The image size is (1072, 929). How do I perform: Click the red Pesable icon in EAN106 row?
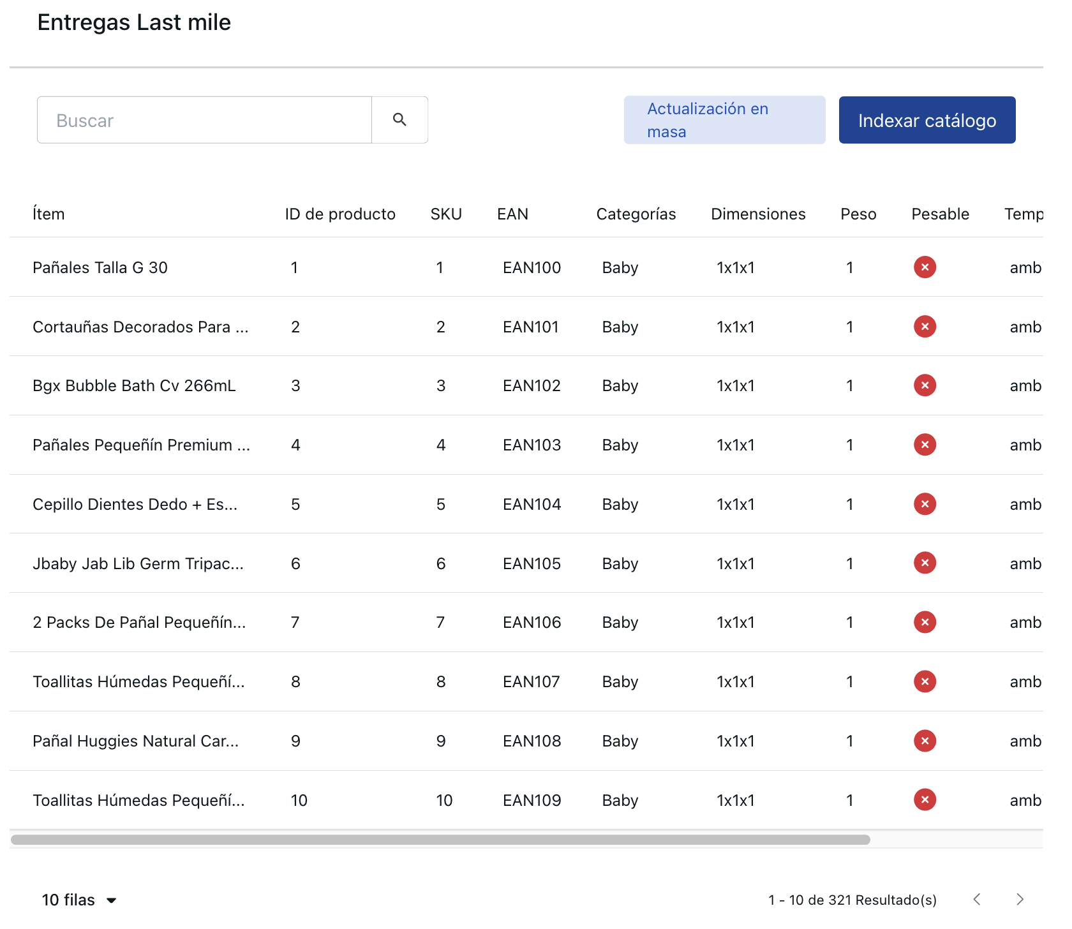point(925,622)
